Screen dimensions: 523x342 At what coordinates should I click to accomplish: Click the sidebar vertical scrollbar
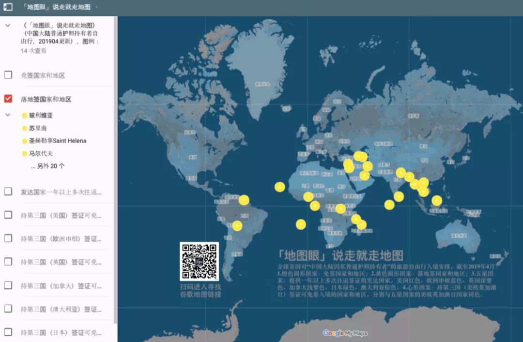pos(115,170)
